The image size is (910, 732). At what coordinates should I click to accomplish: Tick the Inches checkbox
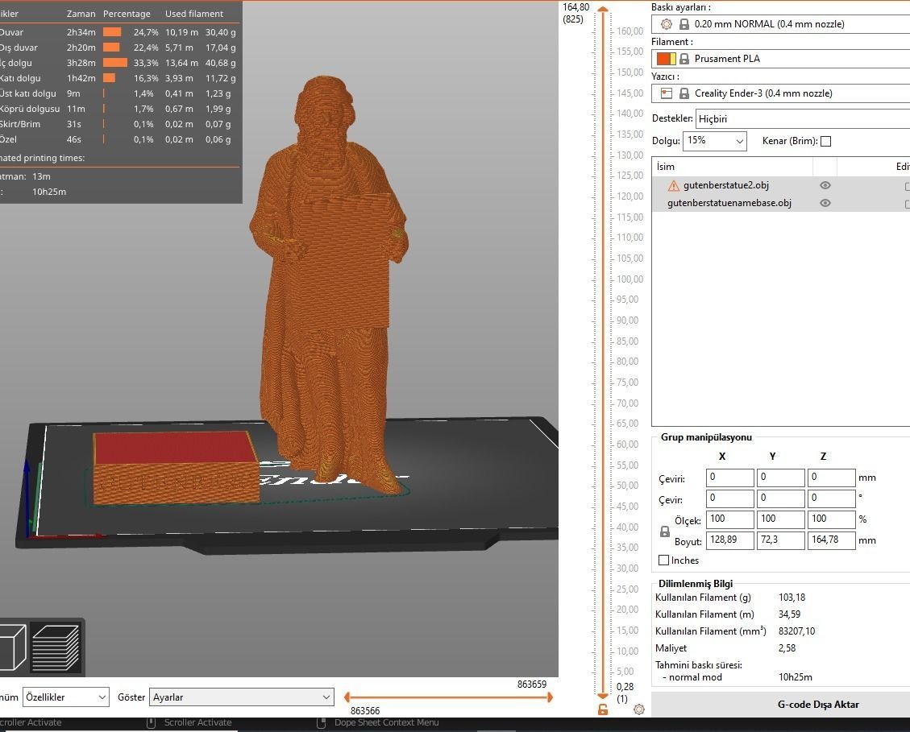click(x=664, y=560)
